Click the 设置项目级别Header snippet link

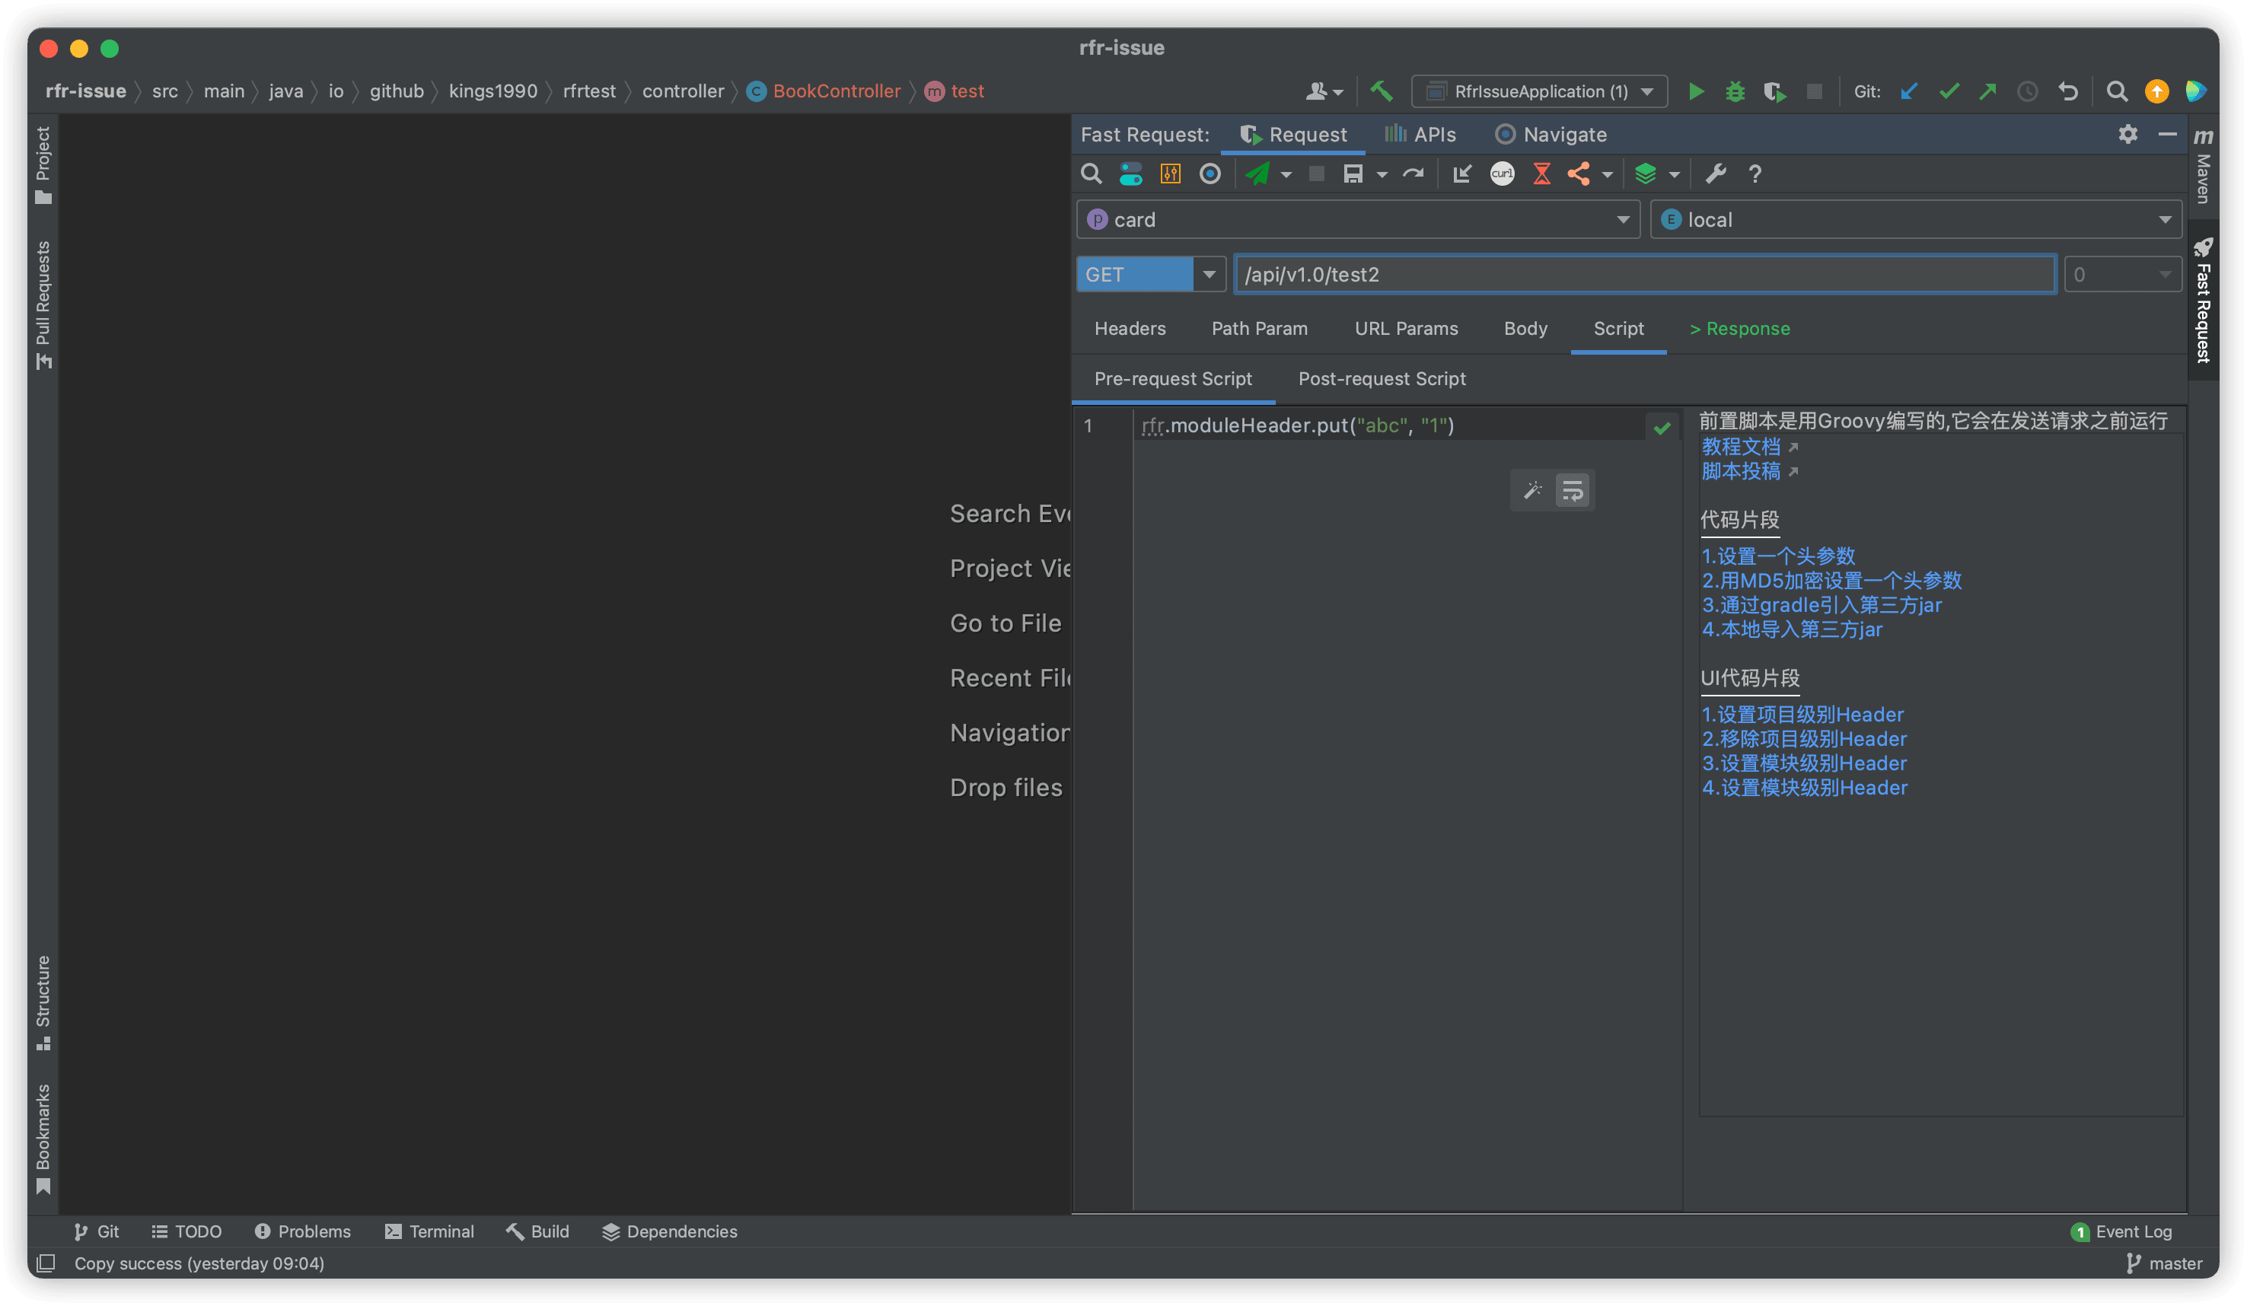coord(1802,714)
